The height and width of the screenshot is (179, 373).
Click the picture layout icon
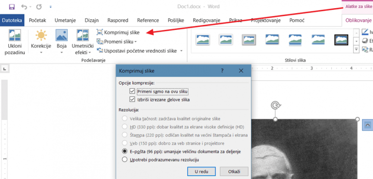click(x=365, y=49)
